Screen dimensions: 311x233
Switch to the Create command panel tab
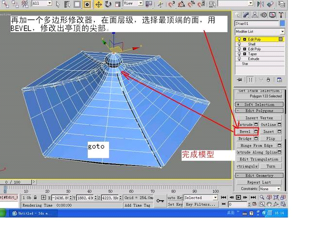[237, 15]
